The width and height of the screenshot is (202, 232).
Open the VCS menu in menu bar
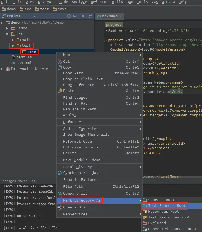[x=155, y=2]
